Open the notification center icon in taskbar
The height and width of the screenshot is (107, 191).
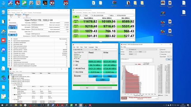pos(188,105)
